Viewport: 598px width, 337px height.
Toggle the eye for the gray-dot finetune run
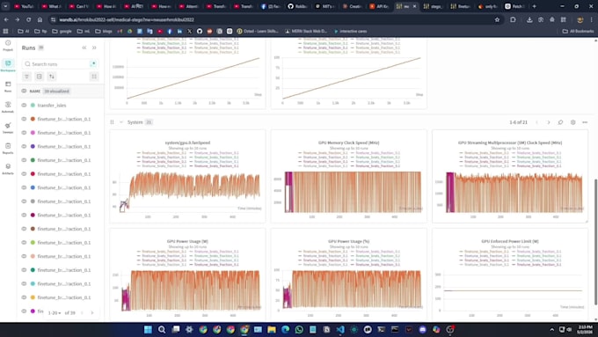pyautogui.click(x=24, y=201)
